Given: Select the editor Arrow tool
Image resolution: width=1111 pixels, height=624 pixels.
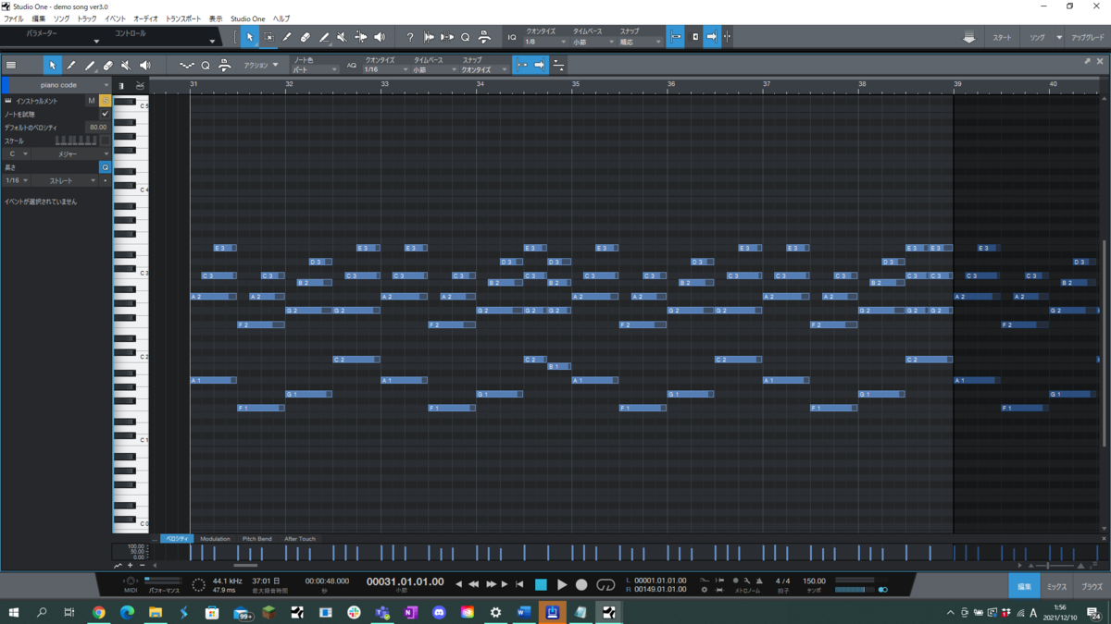Looking at the screenshot, I should click(x=53, y=66).
